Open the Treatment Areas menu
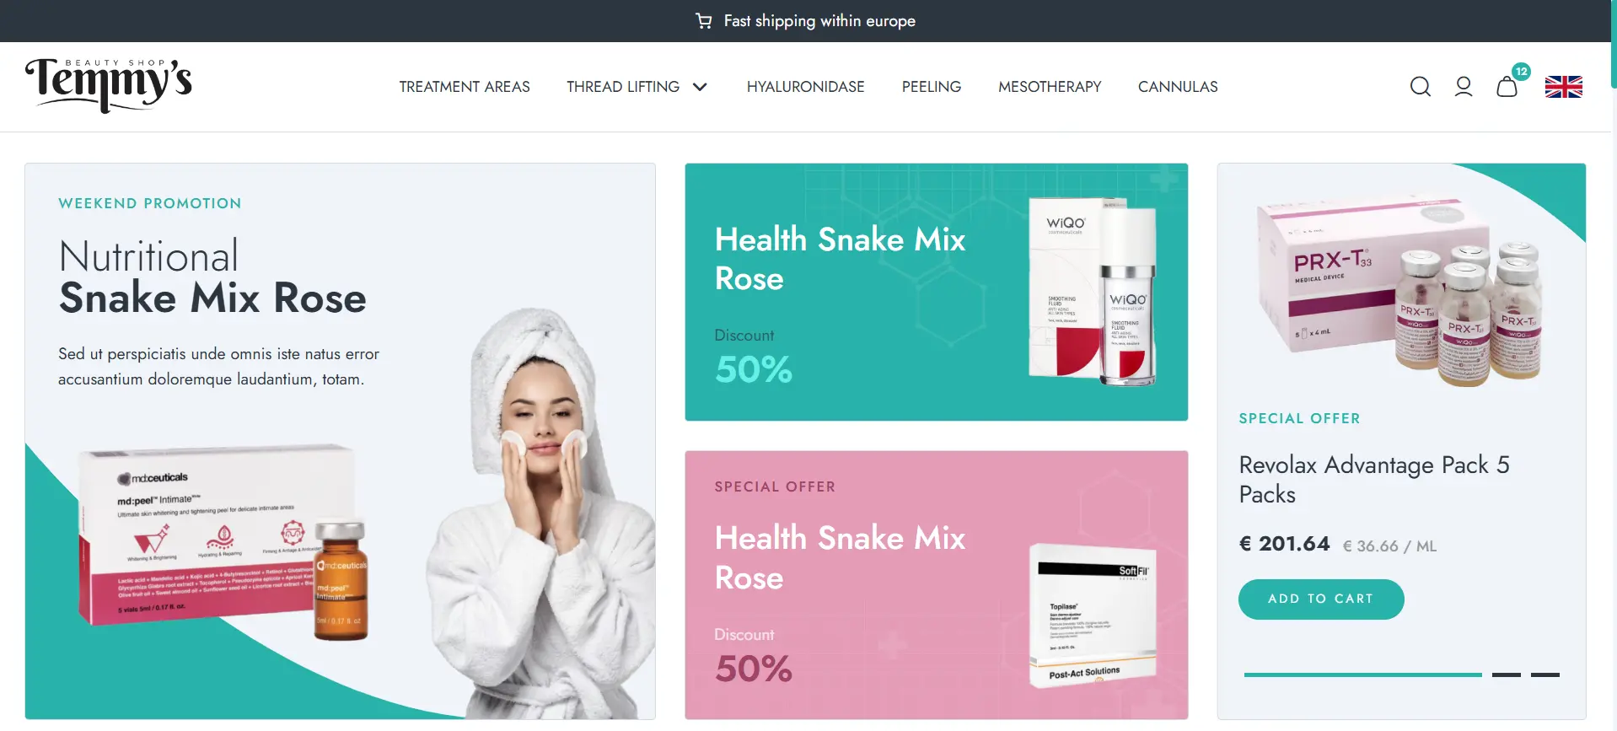1617x731 pixels. click(x=465, y=87)
